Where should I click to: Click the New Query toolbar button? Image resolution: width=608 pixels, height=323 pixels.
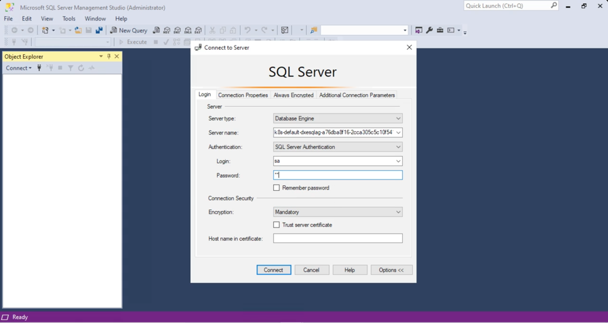coord(128,31)
